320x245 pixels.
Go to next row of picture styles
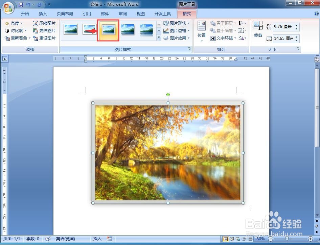click(159, 31)
